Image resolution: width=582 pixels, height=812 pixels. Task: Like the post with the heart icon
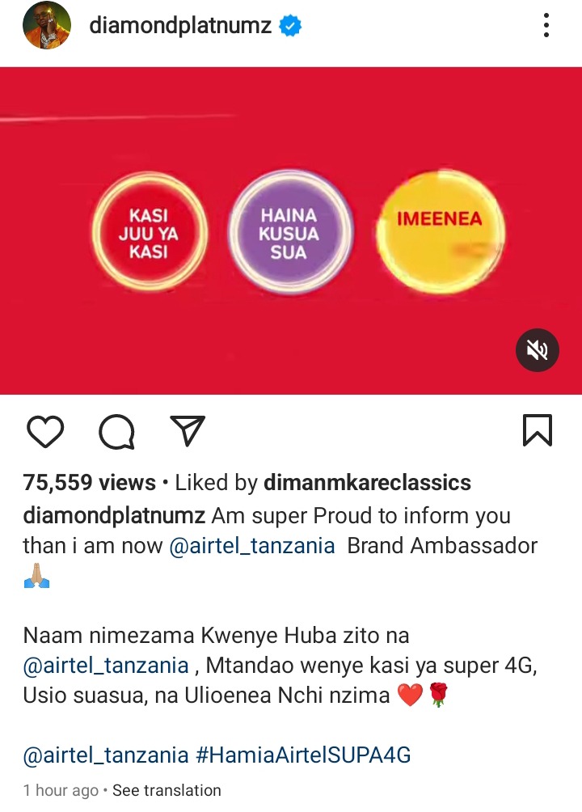tap(45, 431)
